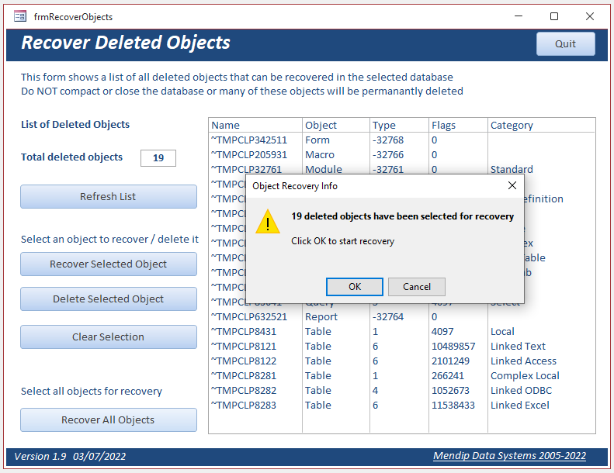
Task: Click flags value 1052673
Action: (450, 391)
